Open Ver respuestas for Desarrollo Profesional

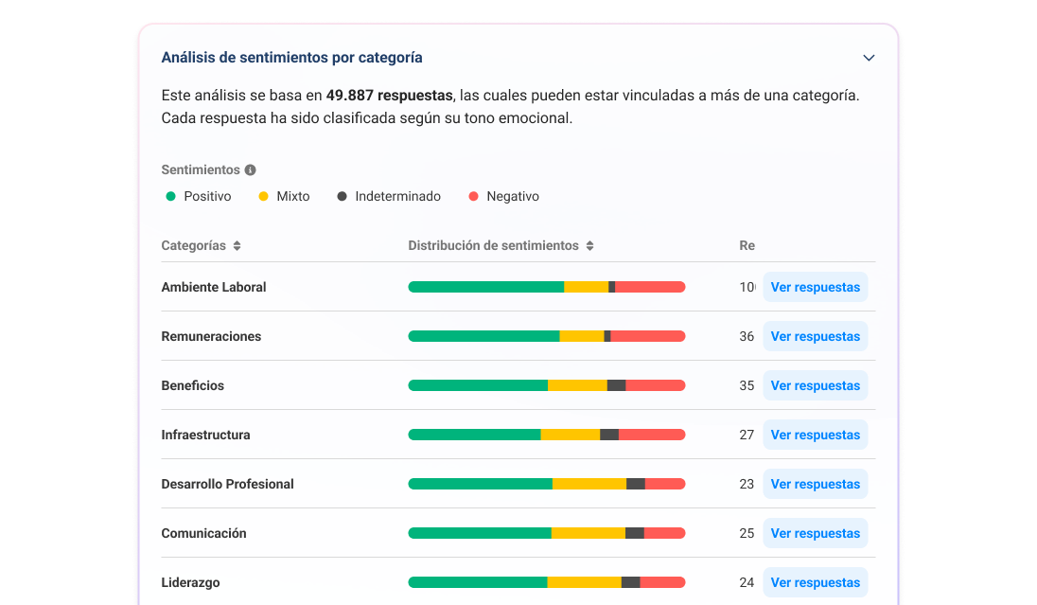click(815, 484)
